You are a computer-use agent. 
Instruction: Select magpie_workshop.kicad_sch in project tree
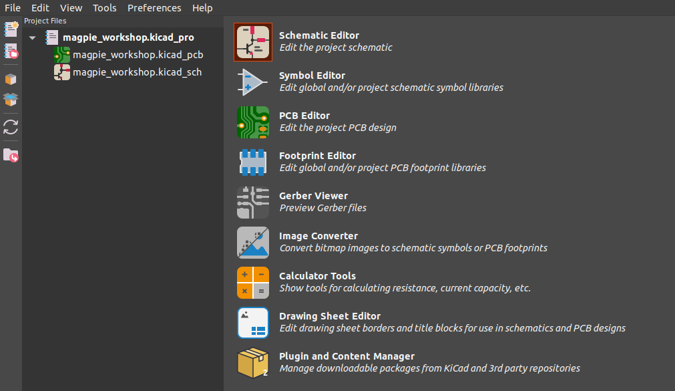[x=137, y=72]
